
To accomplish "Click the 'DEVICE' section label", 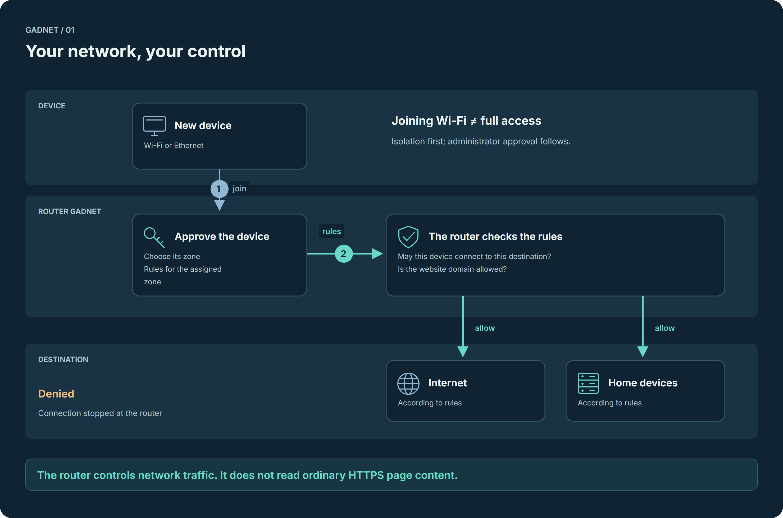I will 52,106.
